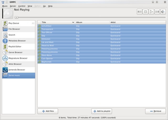168x120 pixels.
Task: Click the music note icon beside Head to Wall
Action: pyautogui.click(x=39, y=46)
